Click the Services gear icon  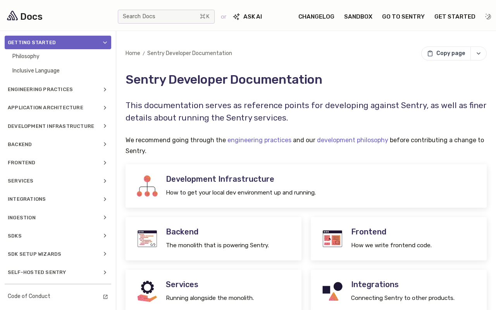(147, 291)
